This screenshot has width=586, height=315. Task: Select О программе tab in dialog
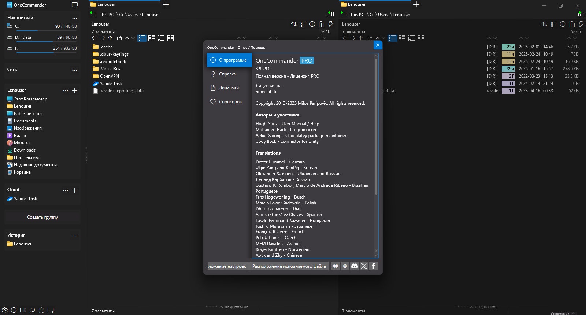229,60
